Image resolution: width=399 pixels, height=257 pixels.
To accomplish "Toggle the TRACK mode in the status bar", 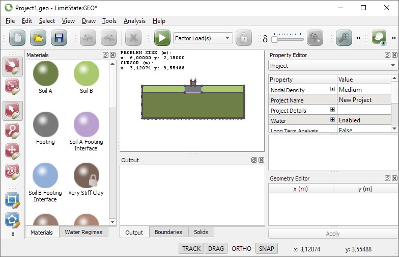I will [191, 249].
